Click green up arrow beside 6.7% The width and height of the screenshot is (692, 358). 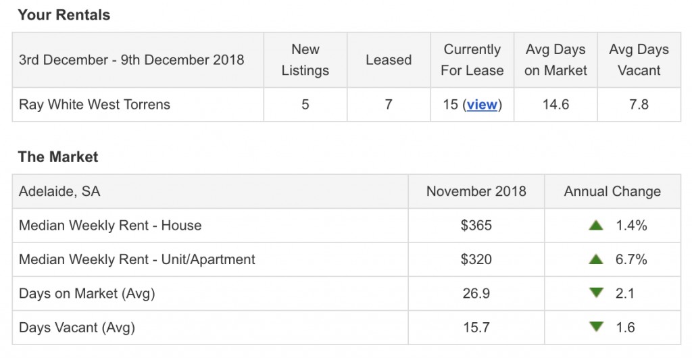click(596, 259)
